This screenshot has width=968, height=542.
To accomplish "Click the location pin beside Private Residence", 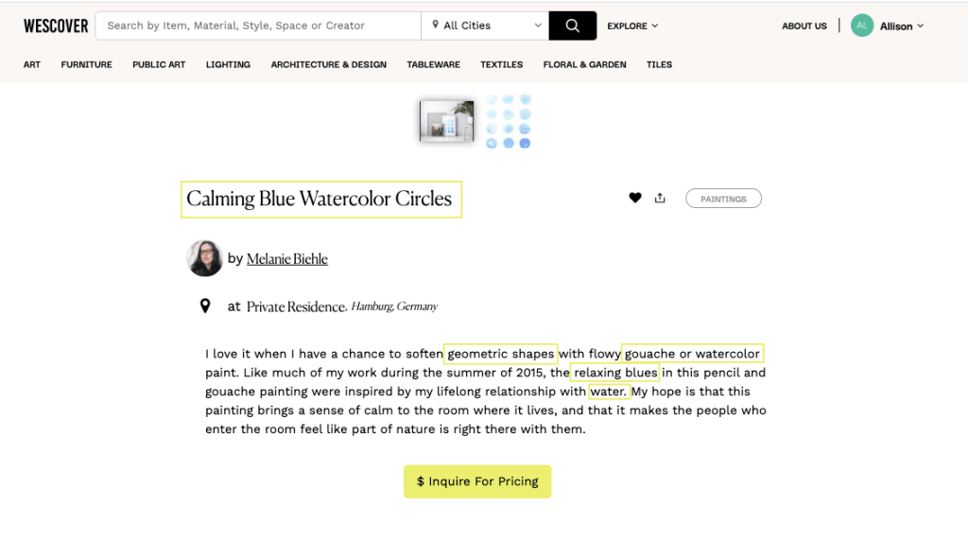I will [x=205, y=306].
